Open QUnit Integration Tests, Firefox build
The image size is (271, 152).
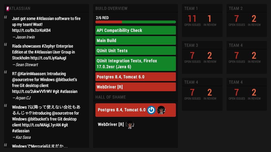(135, 64)
